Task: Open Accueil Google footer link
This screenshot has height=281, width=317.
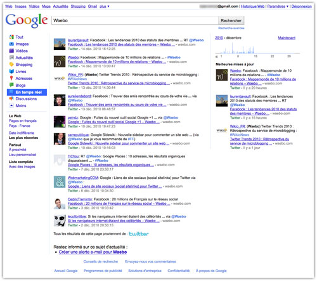Action: click(x=66, y=271)
